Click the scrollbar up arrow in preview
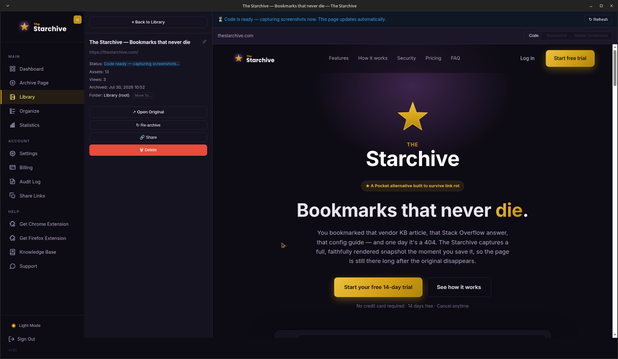The height and width of the screenshot is (359, 618). tap(615, 47)
